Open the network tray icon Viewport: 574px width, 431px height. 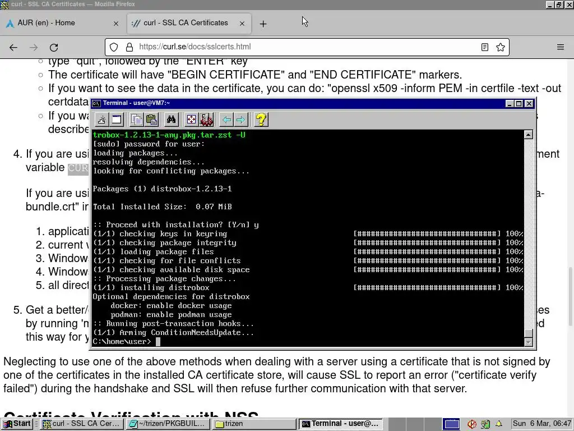click(485, 424)
